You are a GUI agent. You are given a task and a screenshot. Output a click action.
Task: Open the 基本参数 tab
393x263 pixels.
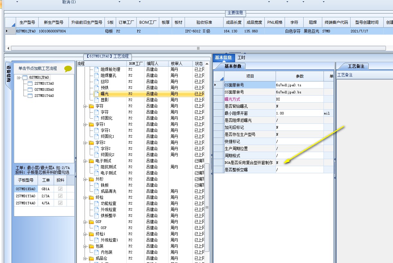tap(233, 66)
